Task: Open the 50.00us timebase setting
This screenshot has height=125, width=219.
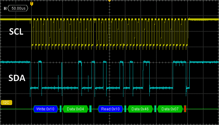Action: [19, 8]
